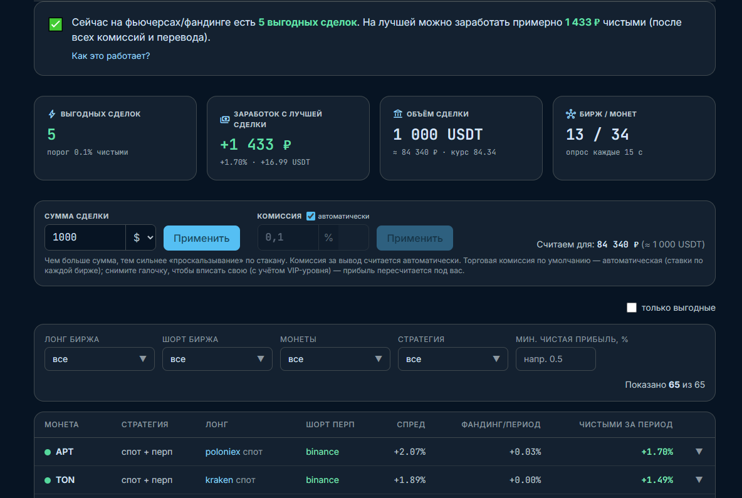Click the green status dot beside APT
Screen dimensions: 742x498
click(x=48, y=452)
